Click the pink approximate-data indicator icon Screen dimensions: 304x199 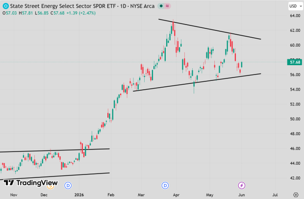tap(168, 6)
